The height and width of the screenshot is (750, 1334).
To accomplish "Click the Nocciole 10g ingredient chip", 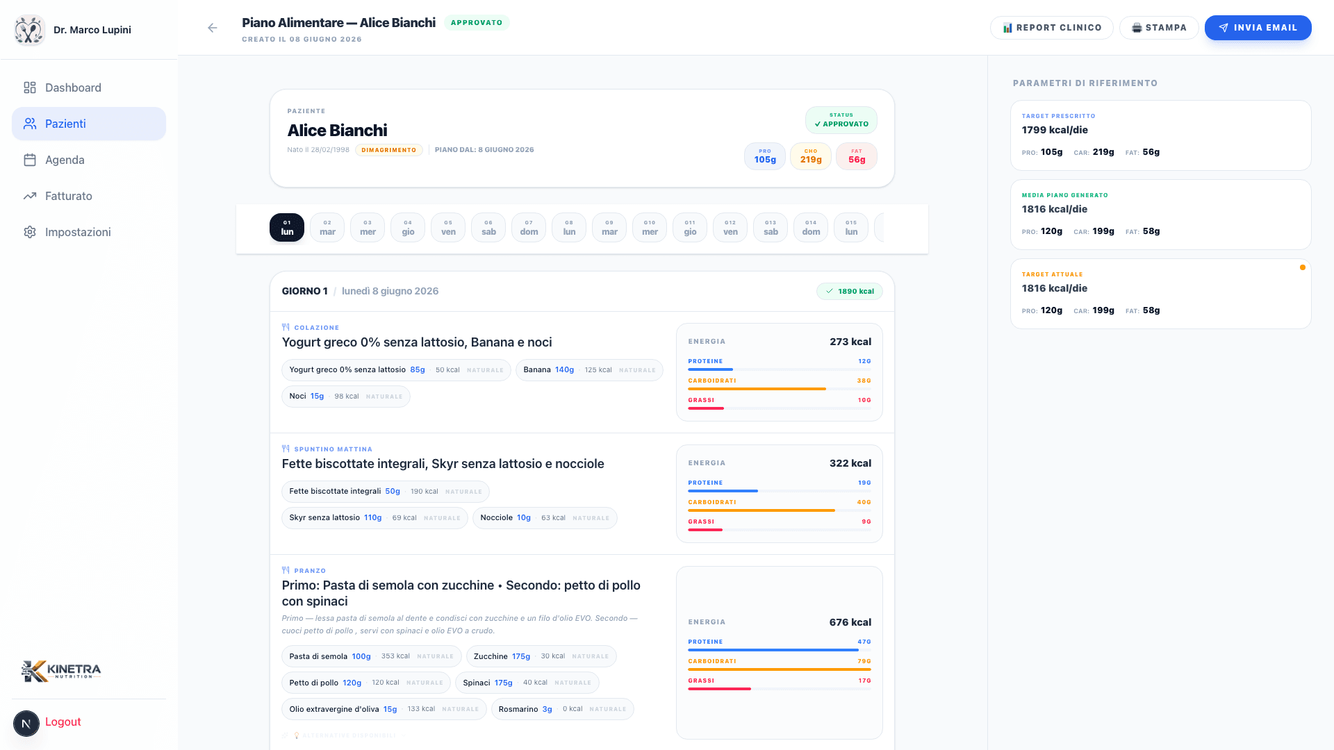I will click(545, 518).
